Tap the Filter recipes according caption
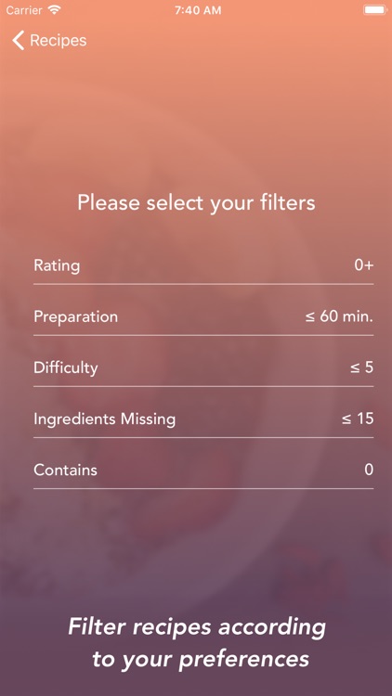 (x=197, y=627)
